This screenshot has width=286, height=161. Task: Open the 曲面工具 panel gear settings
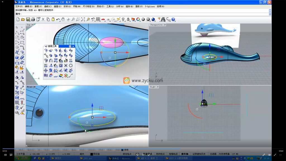[70, 46]
